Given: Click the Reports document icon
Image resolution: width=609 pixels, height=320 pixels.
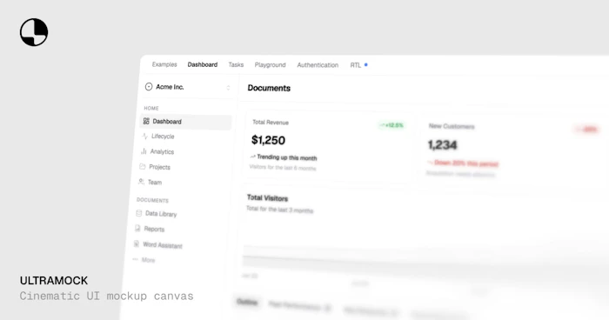Looking at the screenshot, I should (137, 229).
